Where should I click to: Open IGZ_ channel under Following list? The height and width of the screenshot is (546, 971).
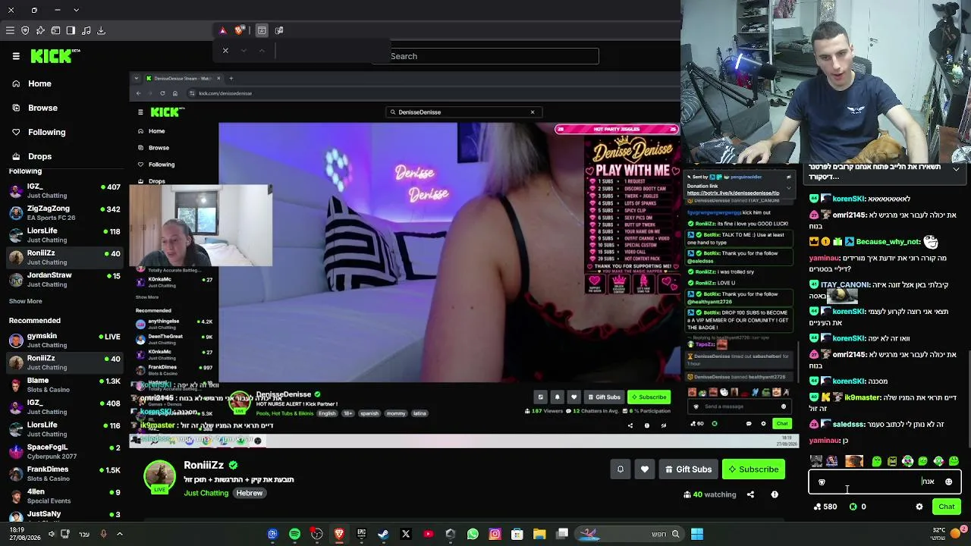point(64,191)
